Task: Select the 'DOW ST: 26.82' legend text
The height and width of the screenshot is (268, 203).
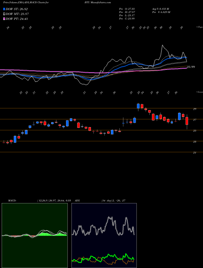Action: tap(17, 9)
